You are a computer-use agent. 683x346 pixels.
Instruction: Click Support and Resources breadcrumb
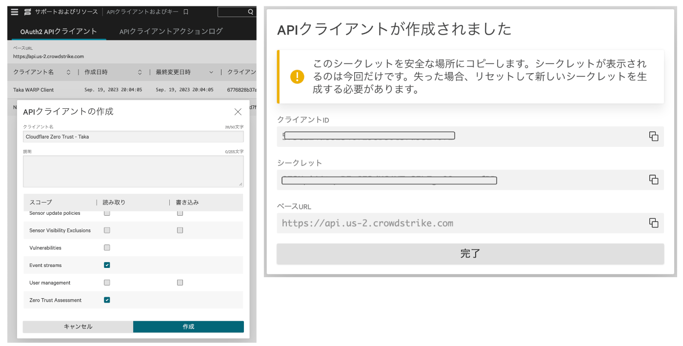(x=66, y=12)
